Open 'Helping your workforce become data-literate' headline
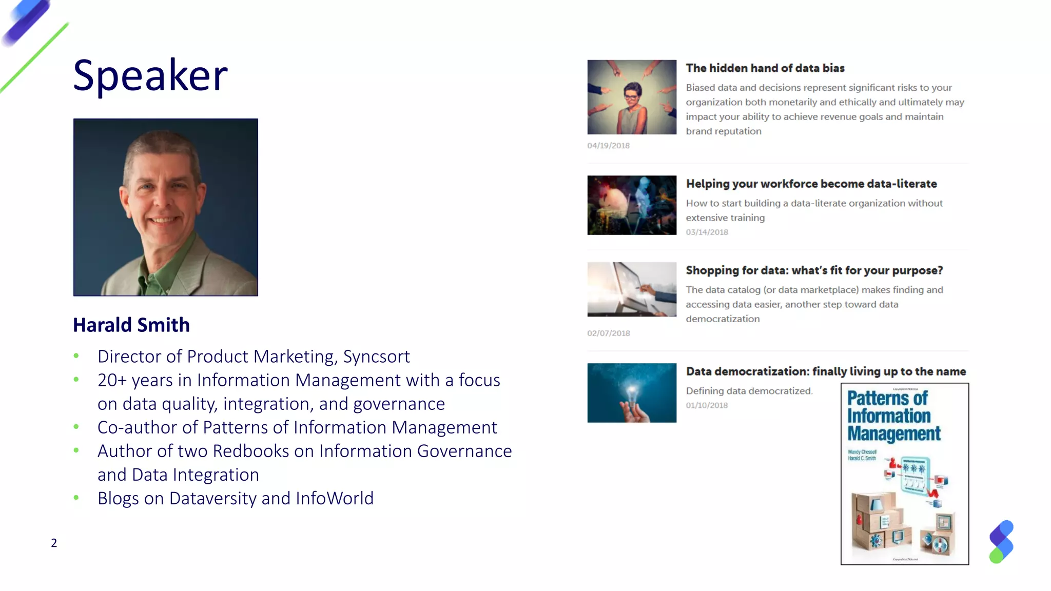The image size is (1051, 591). (811, 184)
